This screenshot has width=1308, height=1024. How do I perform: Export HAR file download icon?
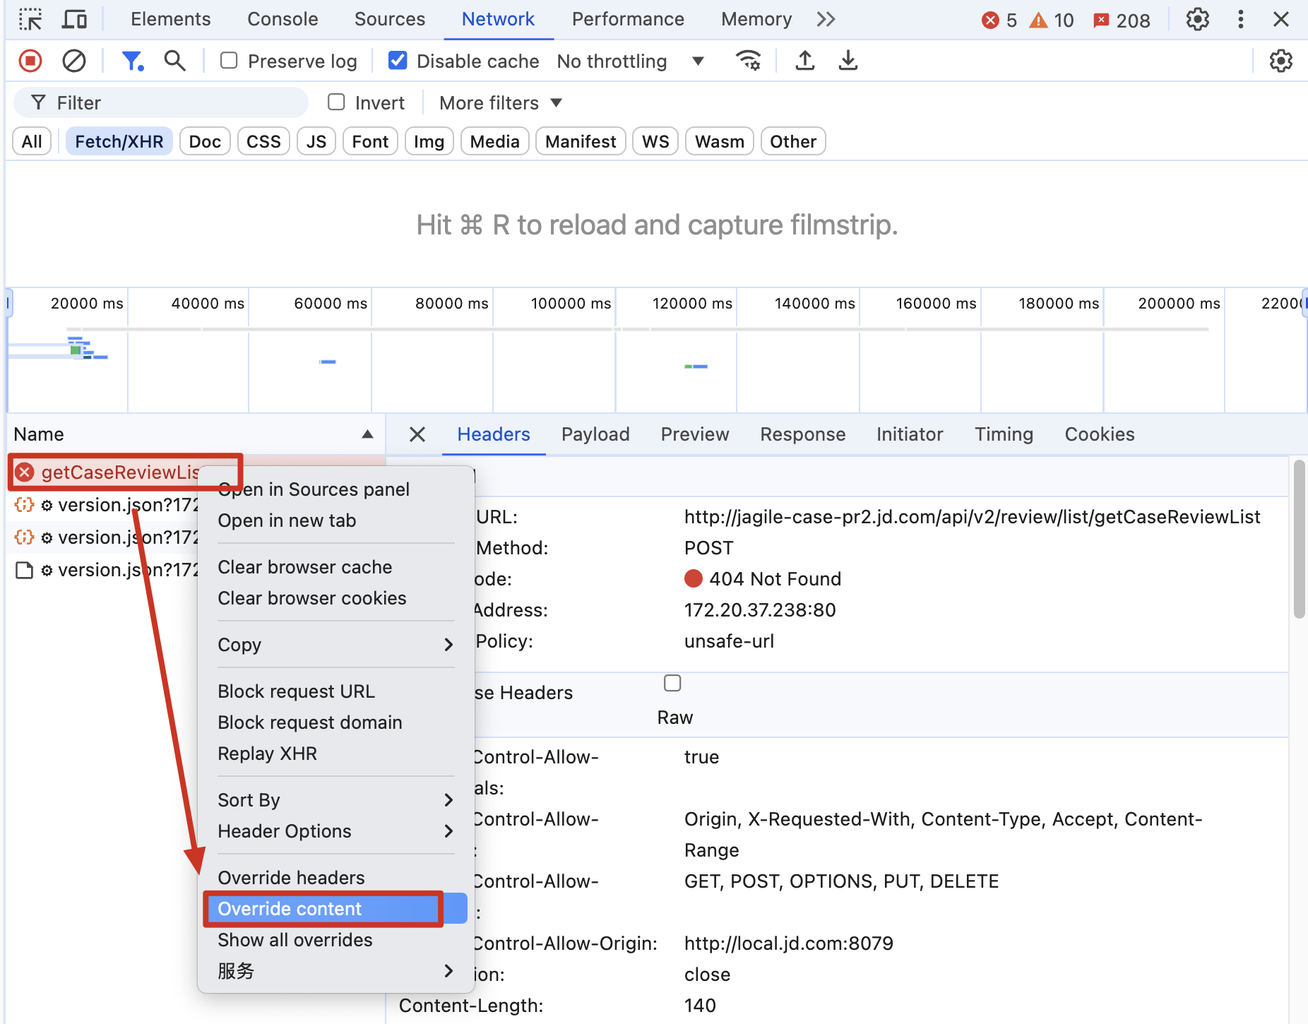pyautogui.click(x=848, y=61)
